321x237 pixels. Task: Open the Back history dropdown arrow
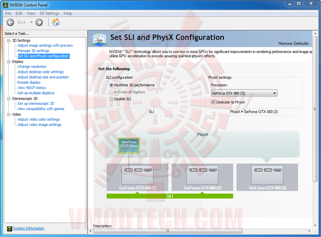pyautogui.click(x=32, y=22)
